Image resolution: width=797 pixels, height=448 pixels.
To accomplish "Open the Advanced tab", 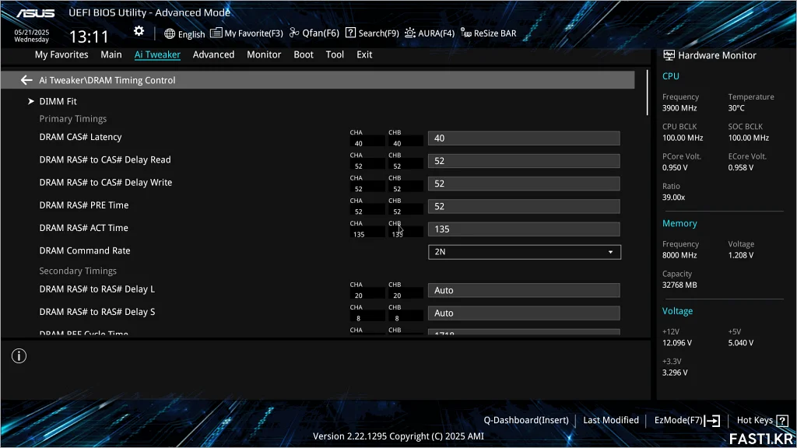I will coord(213,54).
